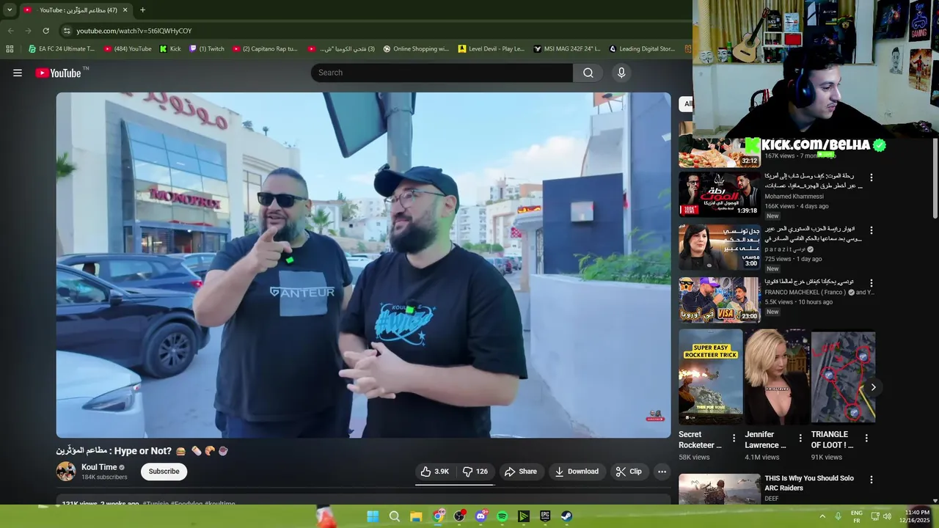Open options for the p a r a z i t video
Viewport: 939px width, 528px height.
tap(872, 230)
